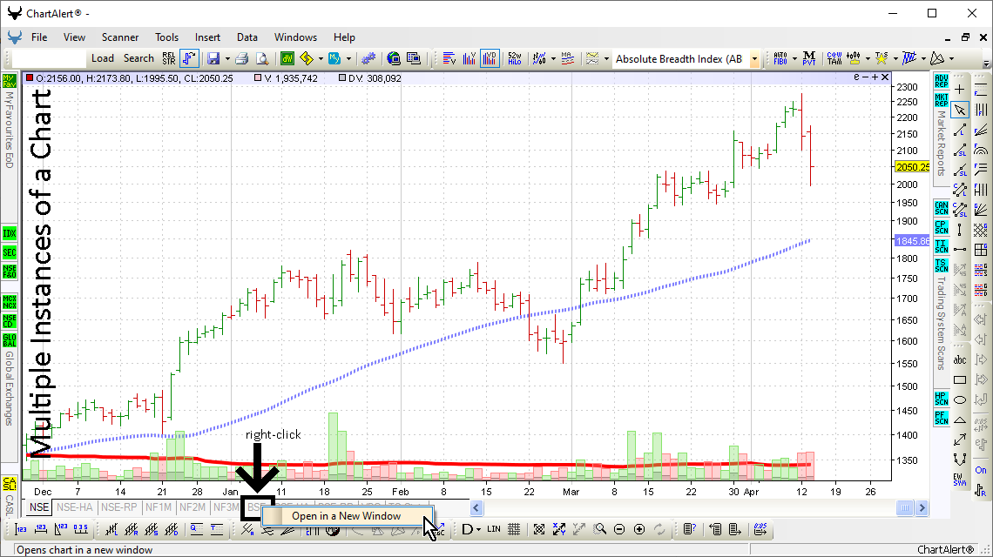Select the NSE-RP chart tab
The image size is (993, 557).
pos(119,507)
